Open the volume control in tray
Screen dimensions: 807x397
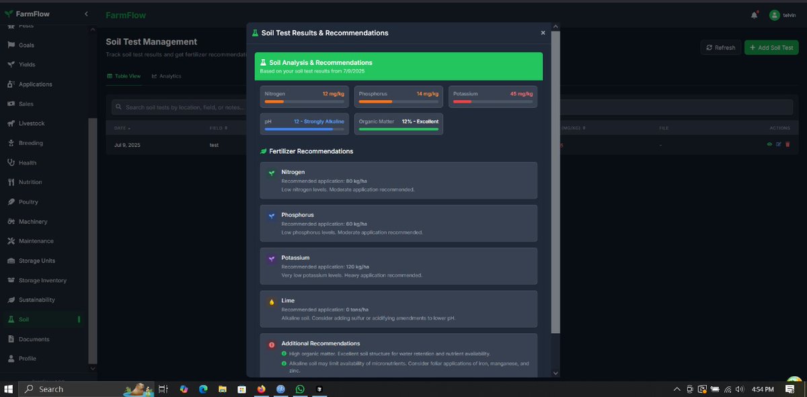coord(740,389)
